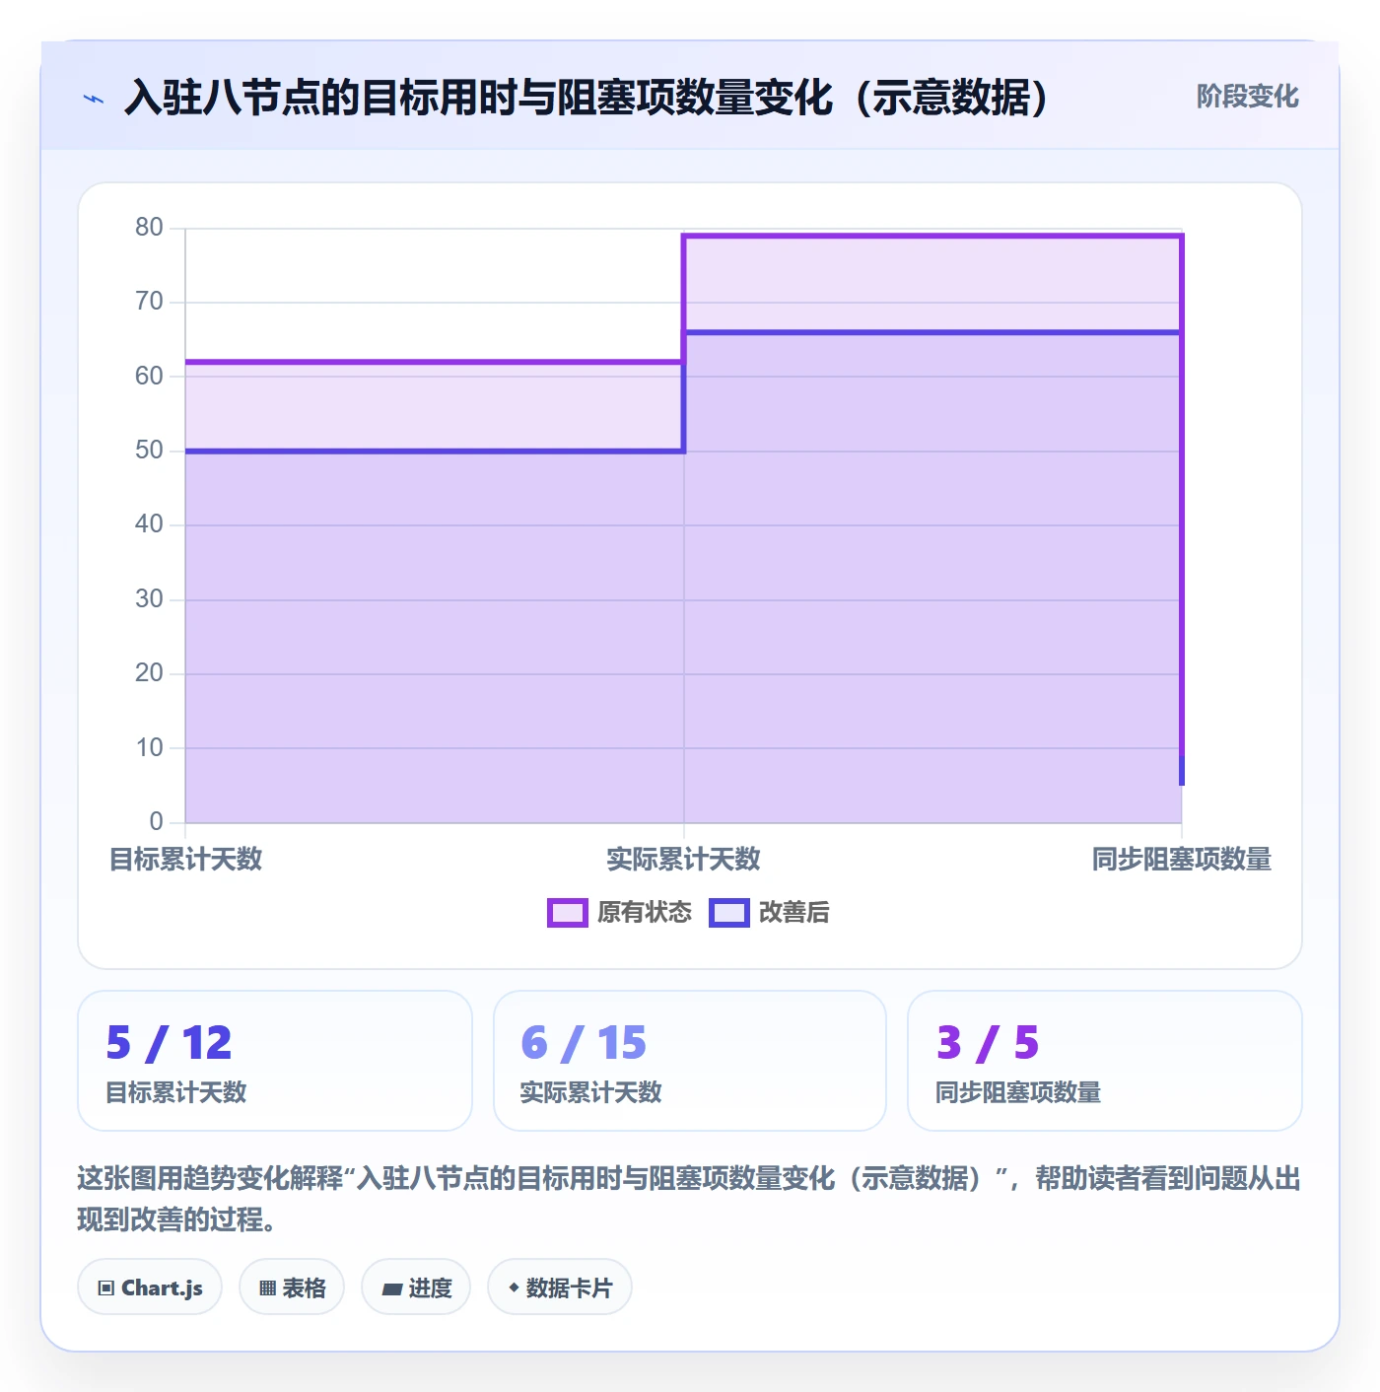
Task: Click the 目标累计天数 x-axis label
Action: 186,860
